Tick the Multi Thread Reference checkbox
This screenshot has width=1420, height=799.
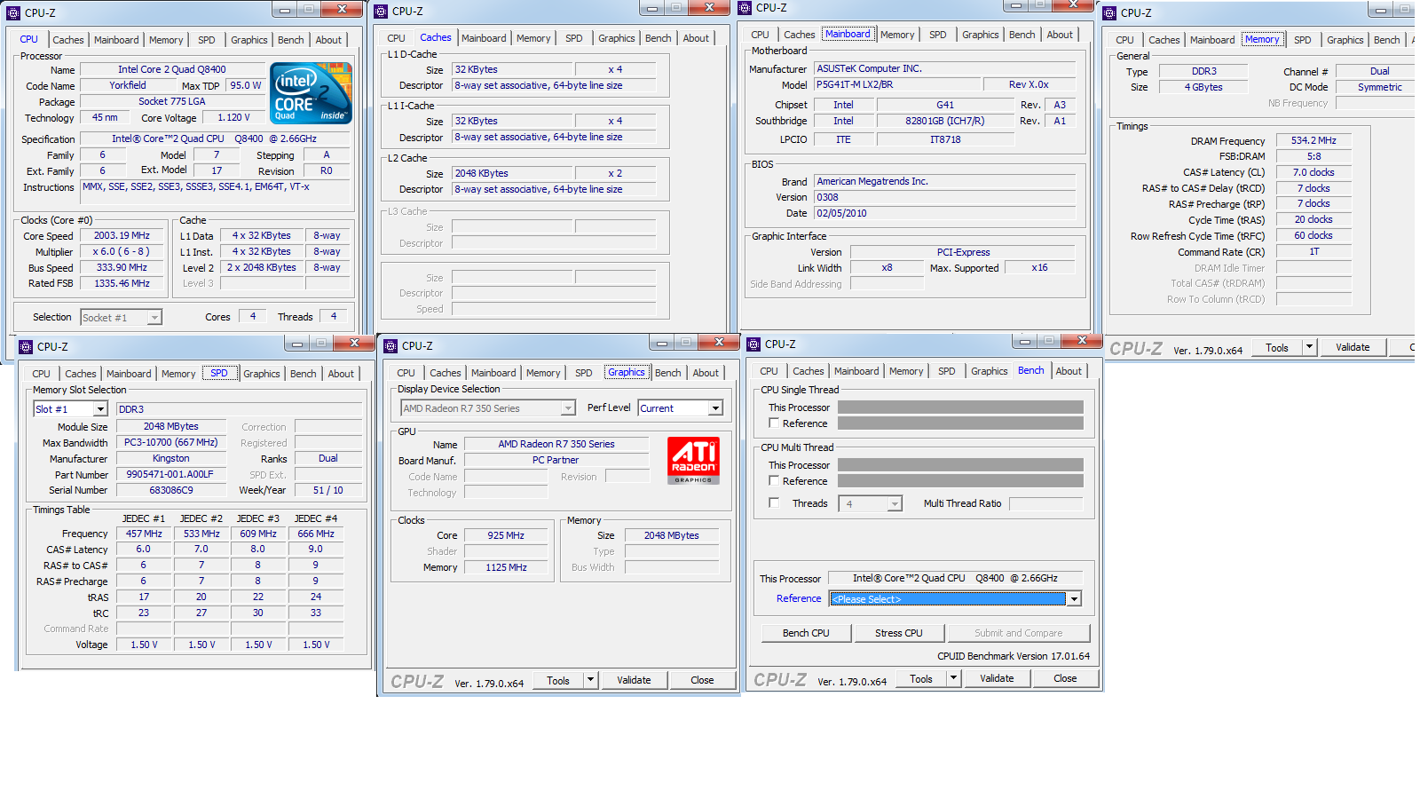774,481
